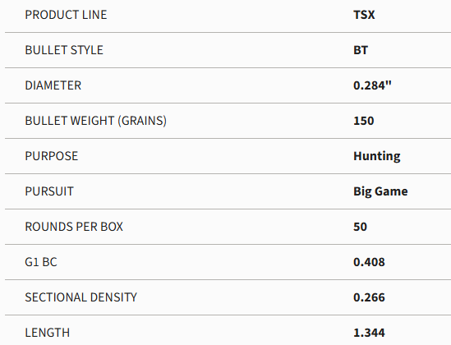The height and width of the screenshot is (345, 451).
Task: Select the 1.344 length value
Action: pos(370,333)
